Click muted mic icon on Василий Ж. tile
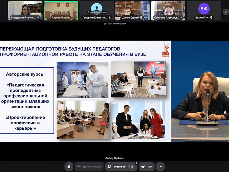229x172 pixels. point(211,17)
